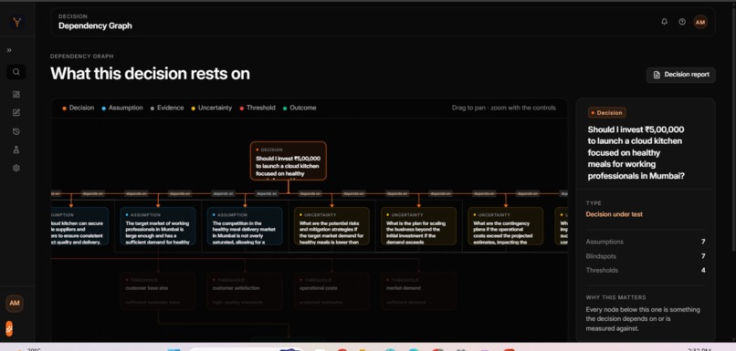Click the 'Dependency Graph' header title
This screenshot has height=351, width=736.
coord(95,26)
